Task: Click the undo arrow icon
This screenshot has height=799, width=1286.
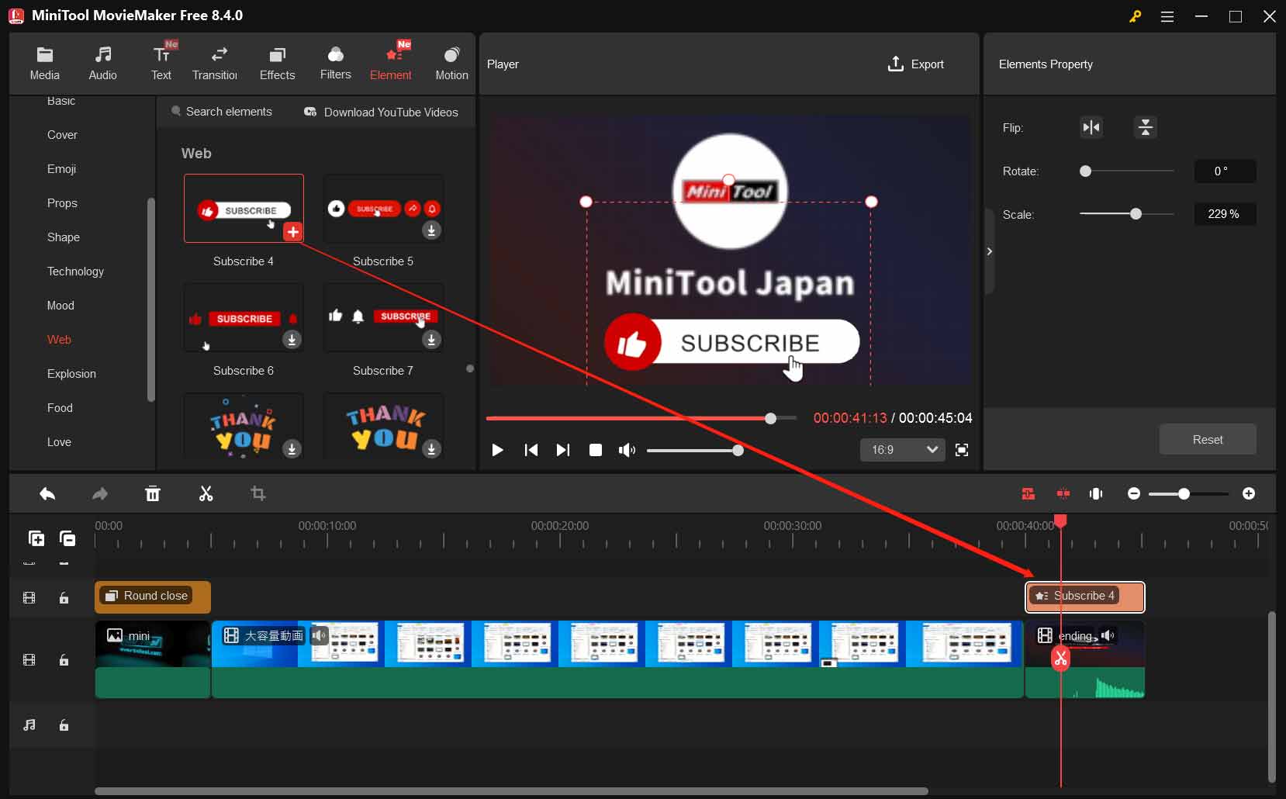Action: pyautogui.click(x=47, y=494)
